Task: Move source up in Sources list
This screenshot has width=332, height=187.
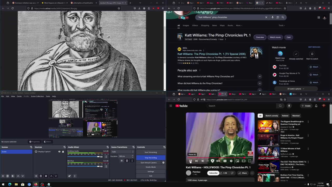Action: point(51,176)
